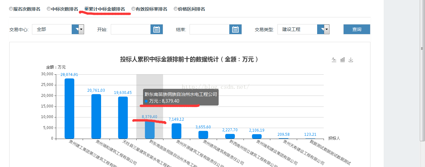Click the 结束 date input field

tap(209, 29)
